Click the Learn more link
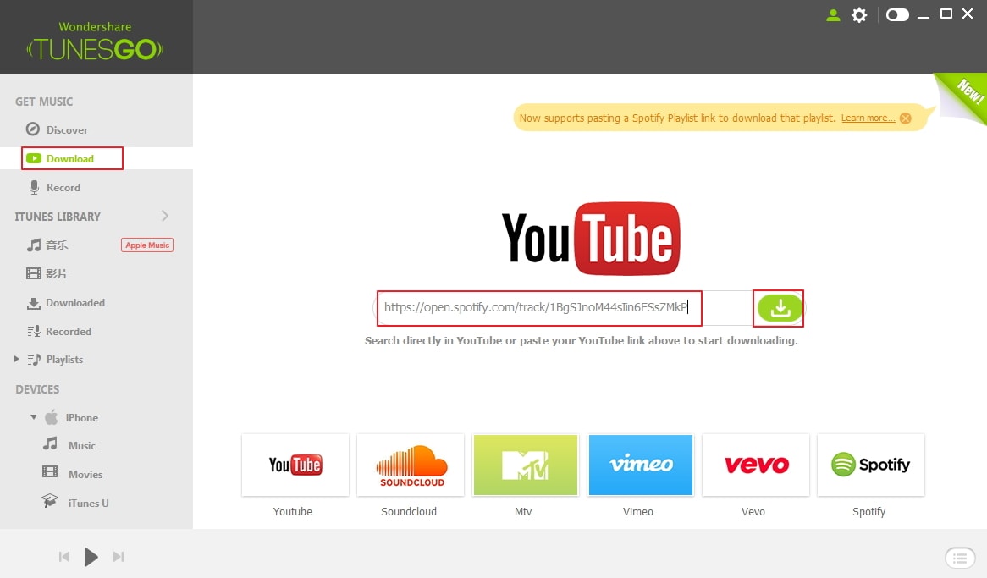The image size is (987, 578). tap(868, 118)
